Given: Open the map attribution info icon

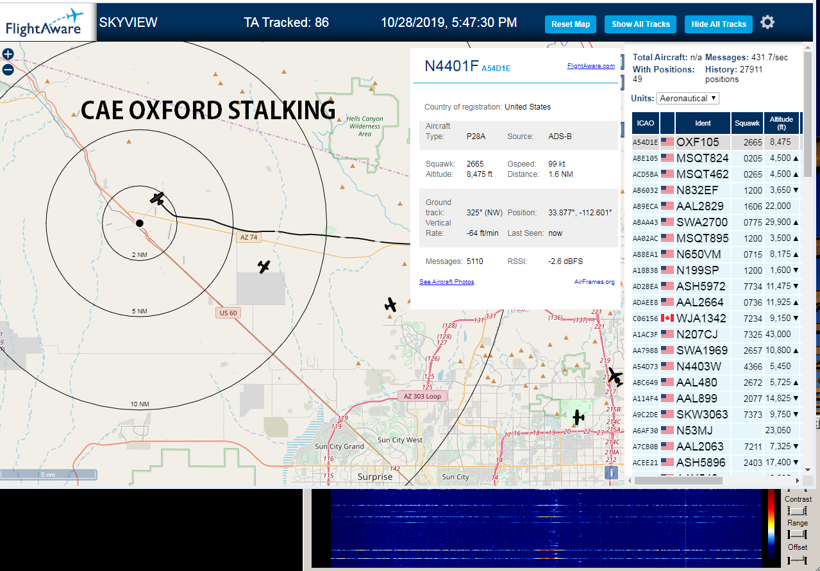Looking at the screenshot, I should click(x=612, y=473).
